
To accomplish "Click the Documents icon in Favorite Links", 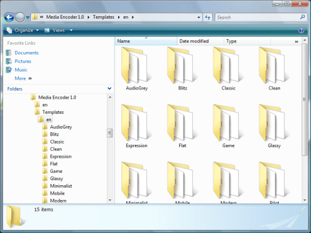I will pyautogui.click(x=9, y=53).
